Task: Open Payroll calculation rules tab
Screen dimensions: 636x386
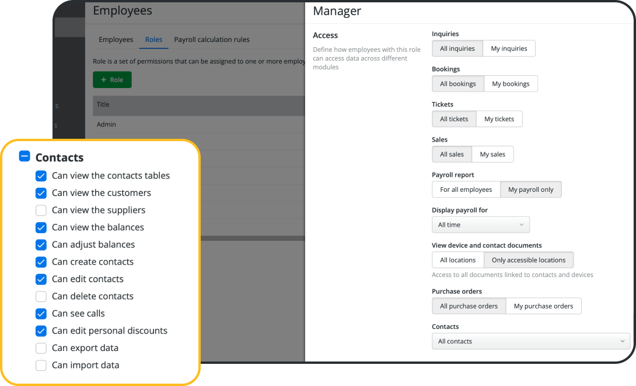Action: click(x=212, y=39)
